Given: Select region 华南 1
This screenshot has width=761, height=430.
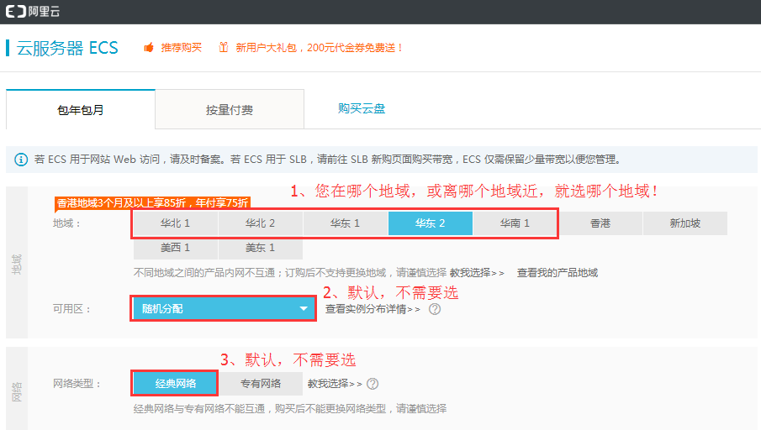Looking at the screenshot, I should coord(515,223).
